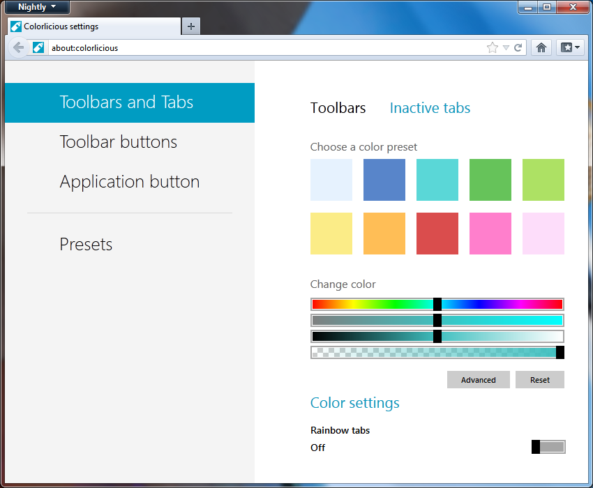
Task: Choose the red color preset
Action: pos(437,234)
